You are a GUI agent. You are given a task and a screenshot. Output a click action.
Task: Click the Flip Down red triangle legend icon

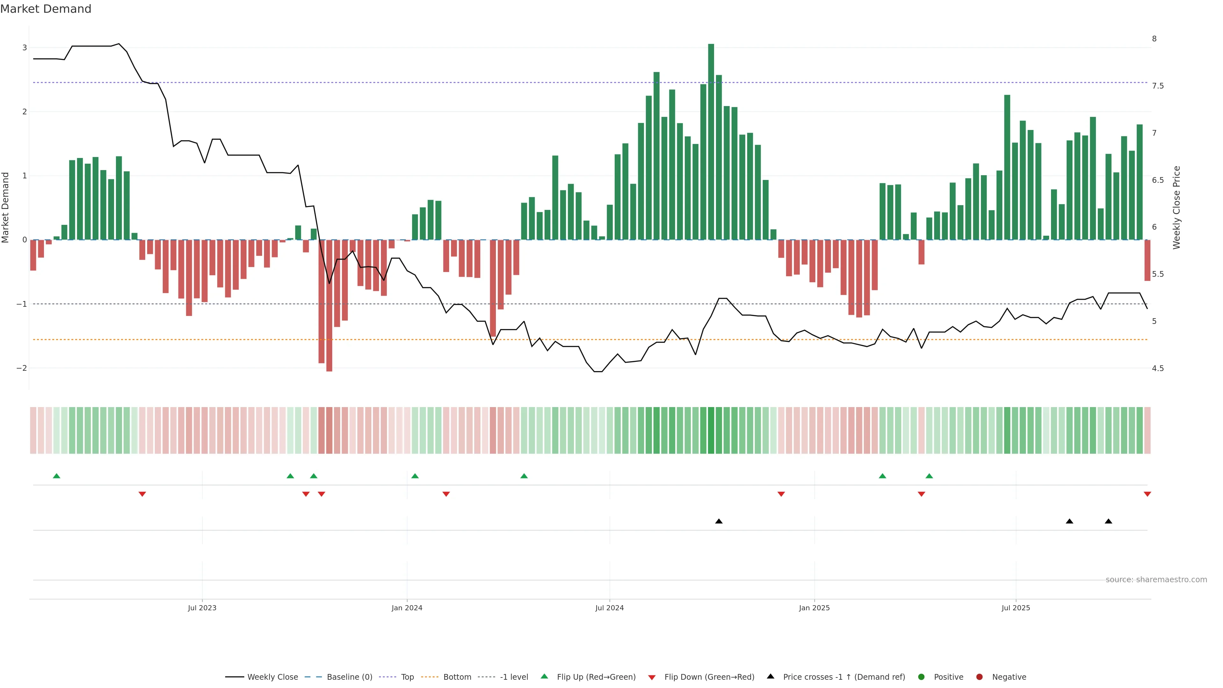(x=652, y=677)
